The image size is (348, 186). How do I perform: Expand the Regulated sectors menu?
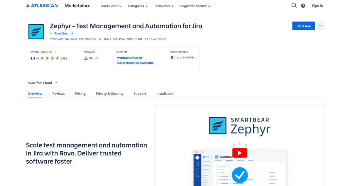(195, 6)
